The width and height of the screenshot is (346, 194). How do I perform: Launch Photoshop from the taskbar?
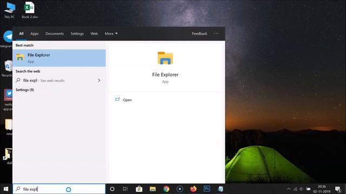click(x=207, y=189)
